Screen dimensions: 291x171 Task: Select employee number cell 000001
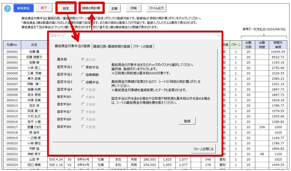click(12, 52)
